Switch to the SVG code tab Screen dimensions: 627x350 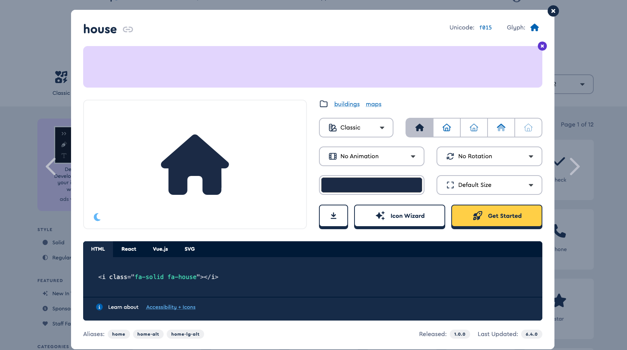[190, 249]
